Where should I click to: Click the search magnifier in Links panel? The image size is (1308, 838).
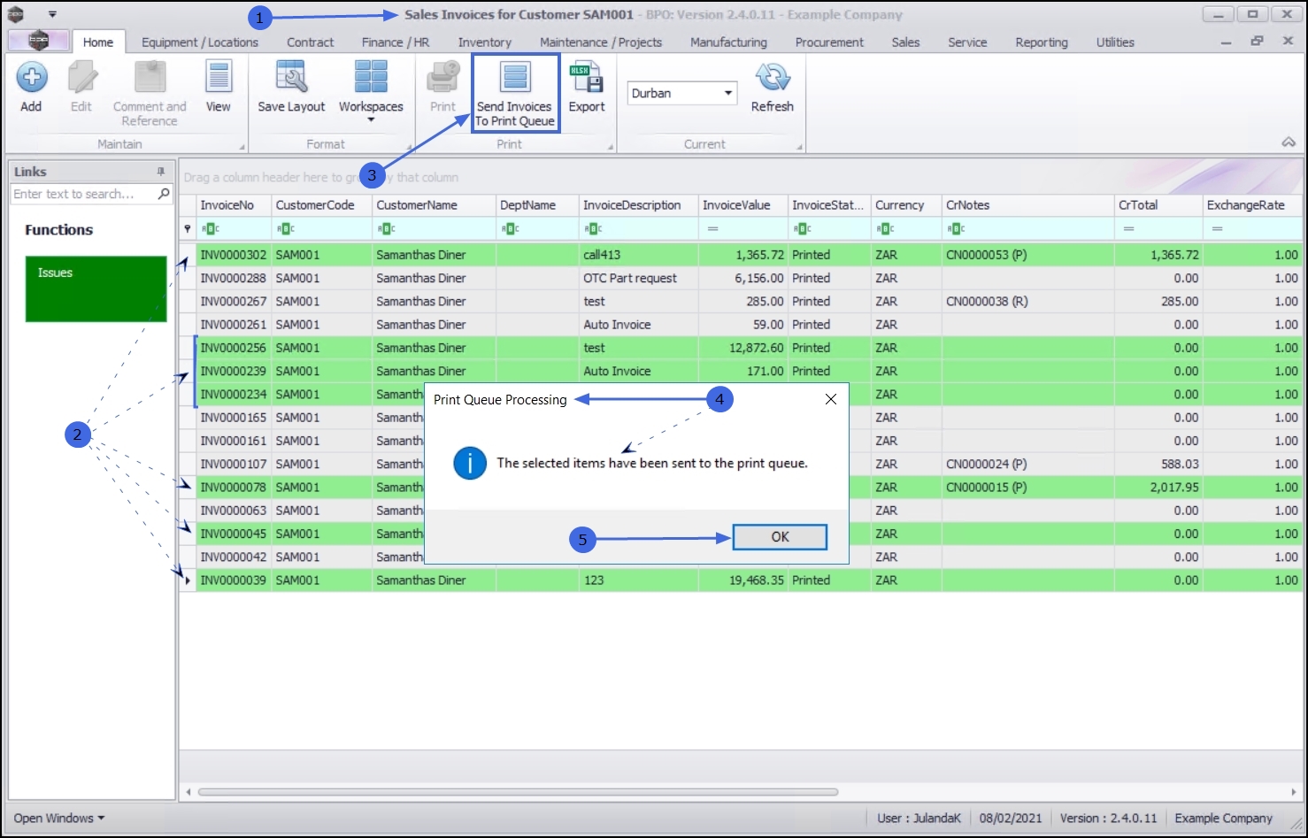coord(164,194)
